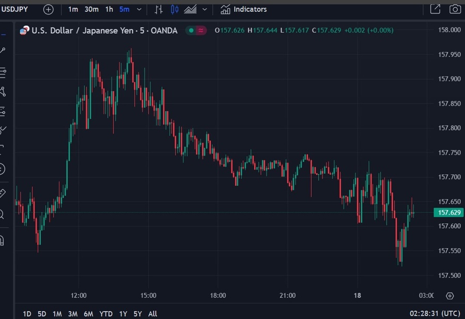Select the ruler measure tool
This screenshot has width=465, height=319.
pyautogui.click(x=3, y=193)
